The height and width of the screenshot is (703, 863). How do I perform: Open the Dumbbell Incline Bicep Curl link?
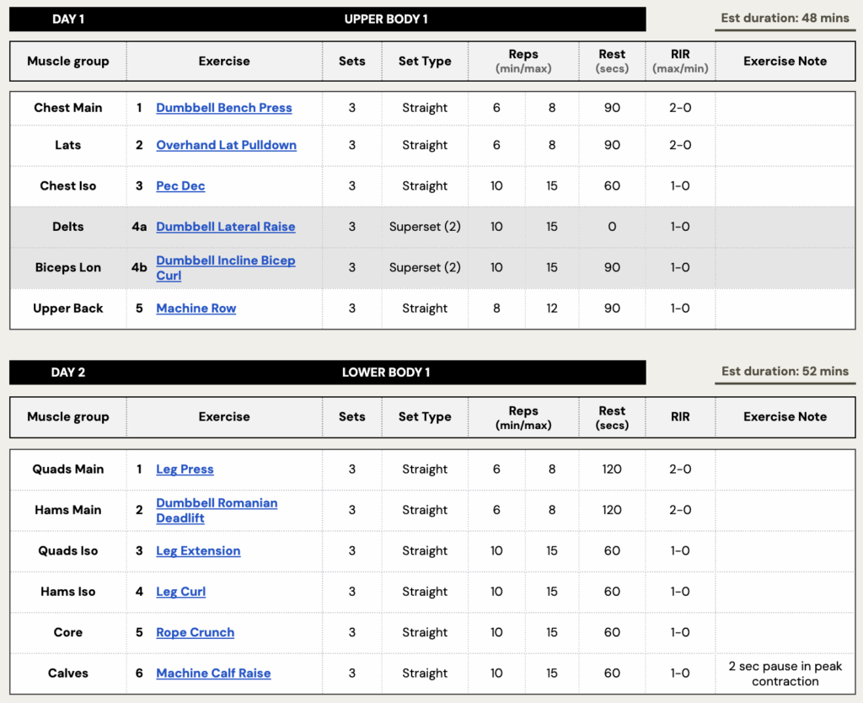(x=225, y=261)
